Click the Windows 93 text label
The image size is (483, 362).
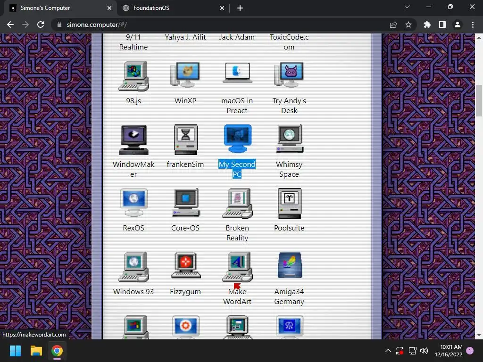coord(133,291)
